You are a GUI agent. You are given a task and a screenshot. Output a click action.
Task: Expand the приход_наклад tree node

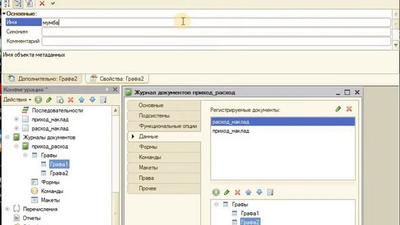tap(16, 119)
